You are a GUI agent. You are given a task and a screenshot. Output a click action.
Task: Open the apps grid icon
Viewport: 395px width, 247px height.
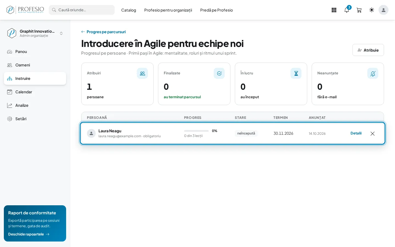coord(334,10)
